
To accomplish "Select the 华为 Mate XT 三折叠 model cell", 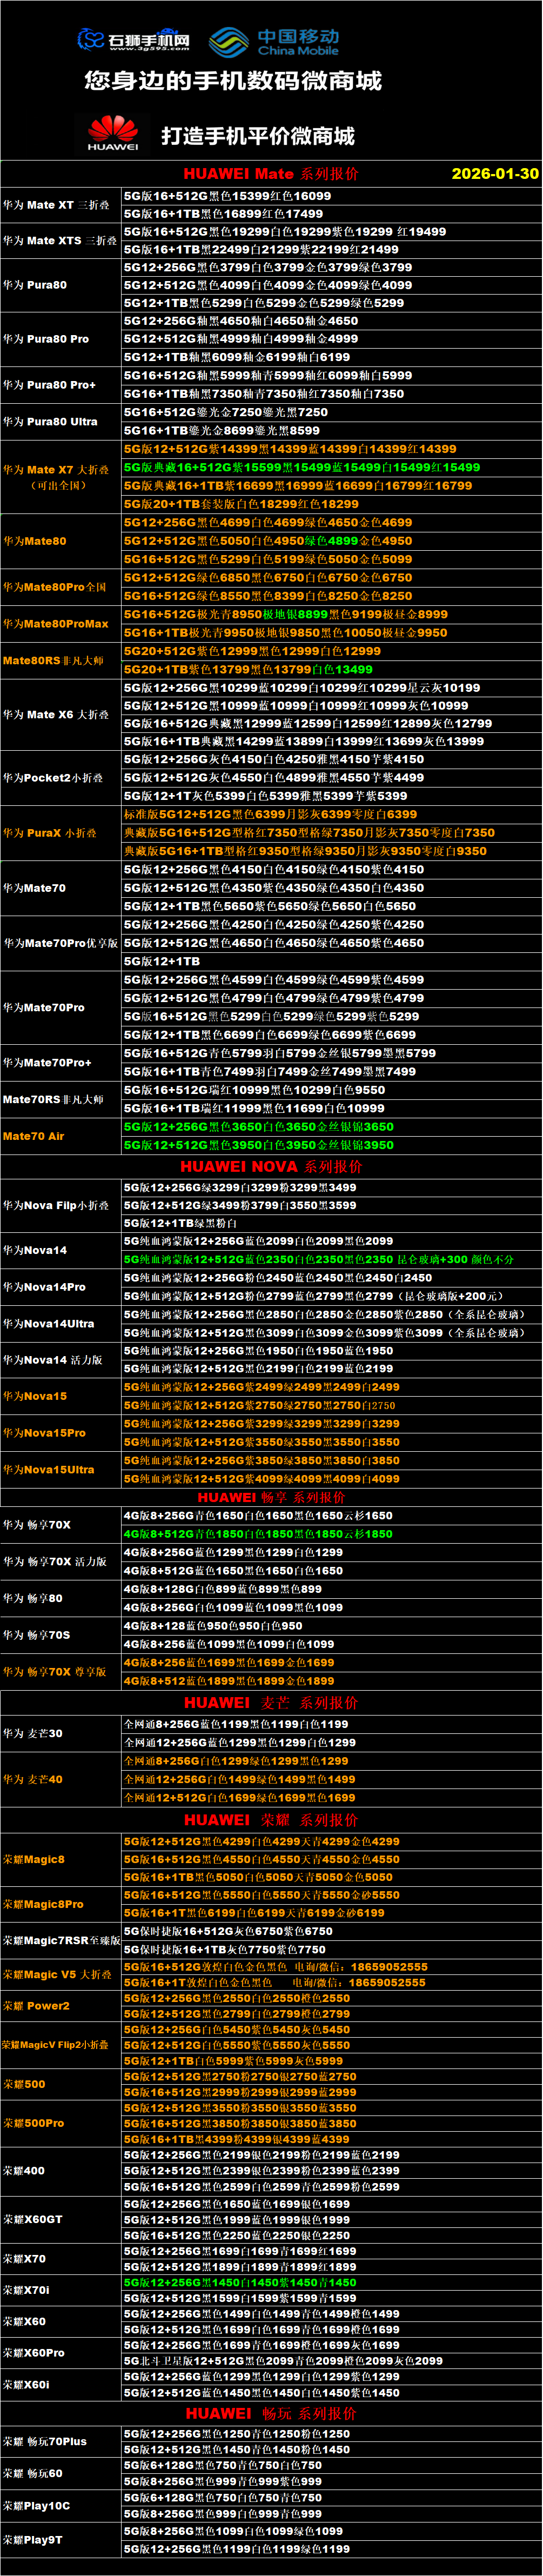I will pyautogui.click(x=56, y=205).
